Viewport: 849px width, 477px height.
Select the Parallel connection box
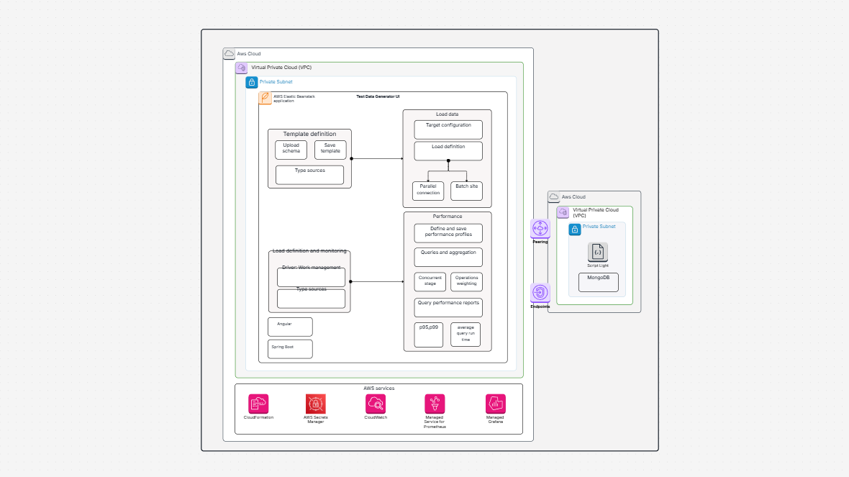(428, 191)
